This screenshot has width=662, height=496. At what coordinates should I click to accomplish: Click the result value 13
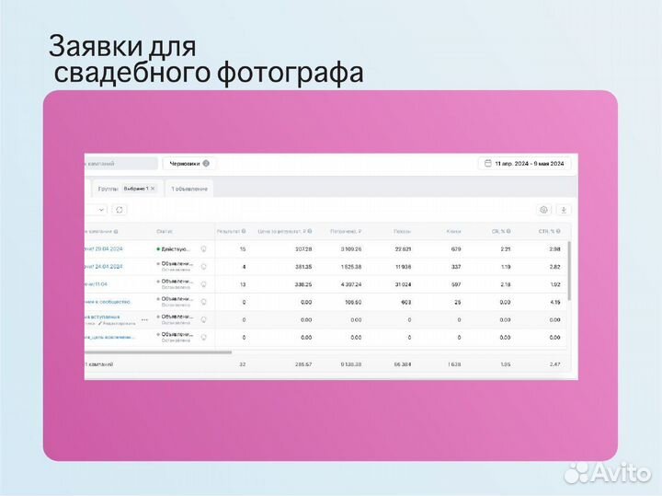click(243, 284)
